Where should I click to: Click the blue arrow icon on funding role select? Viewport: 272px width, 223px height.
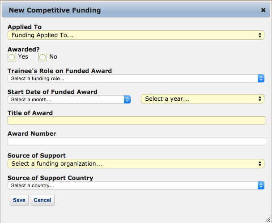point(261,78)
